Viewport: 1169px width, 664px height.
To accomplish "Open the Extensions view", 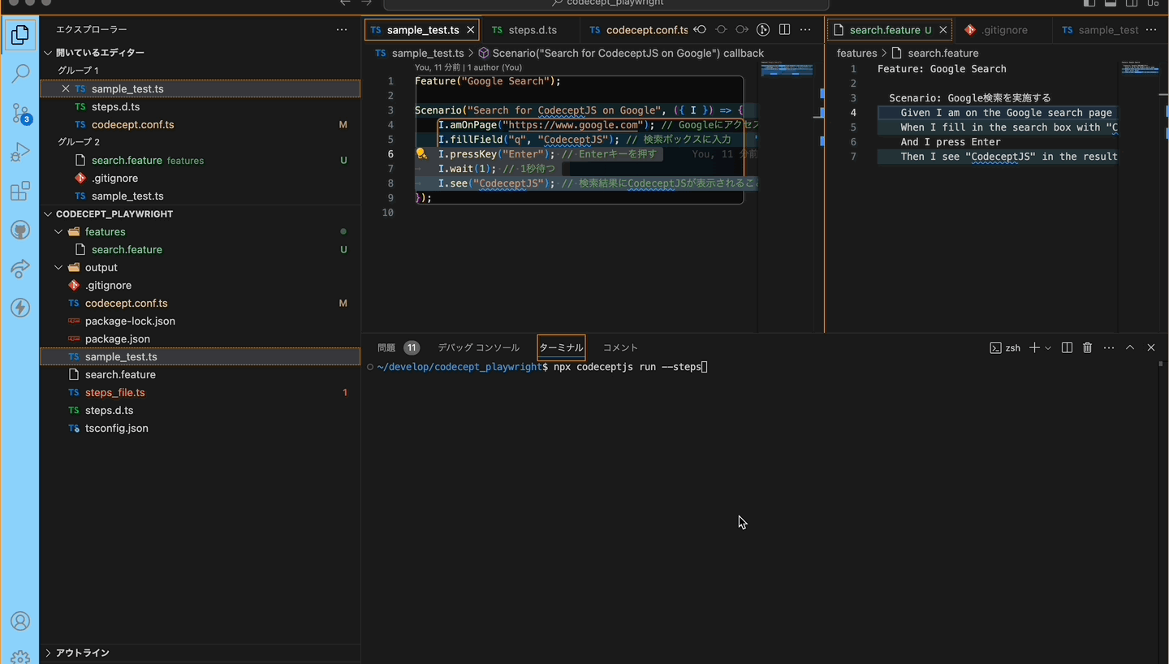I will [19, 191].
